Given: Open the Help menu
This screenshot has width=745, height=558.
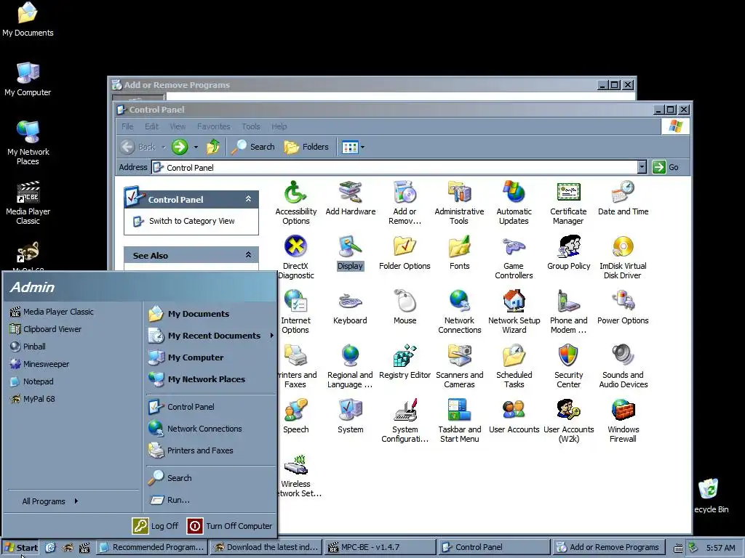Looking at the screenshot, I should point(279,126).
